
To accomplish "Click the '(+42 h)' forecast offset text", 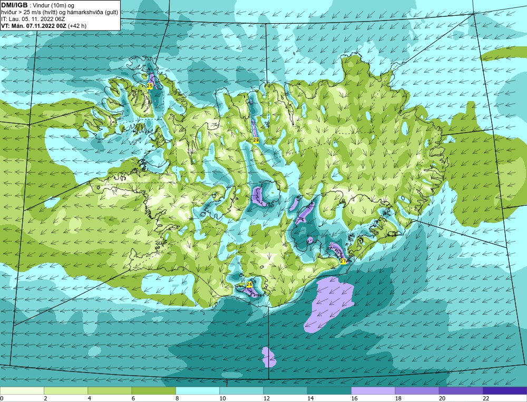I will tap(77, 26).
